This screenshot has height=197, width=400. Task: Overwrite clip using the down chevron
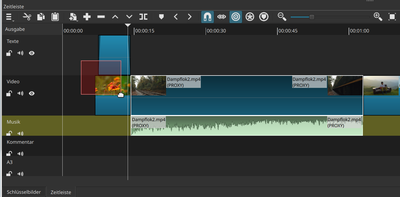coord(129,17)
